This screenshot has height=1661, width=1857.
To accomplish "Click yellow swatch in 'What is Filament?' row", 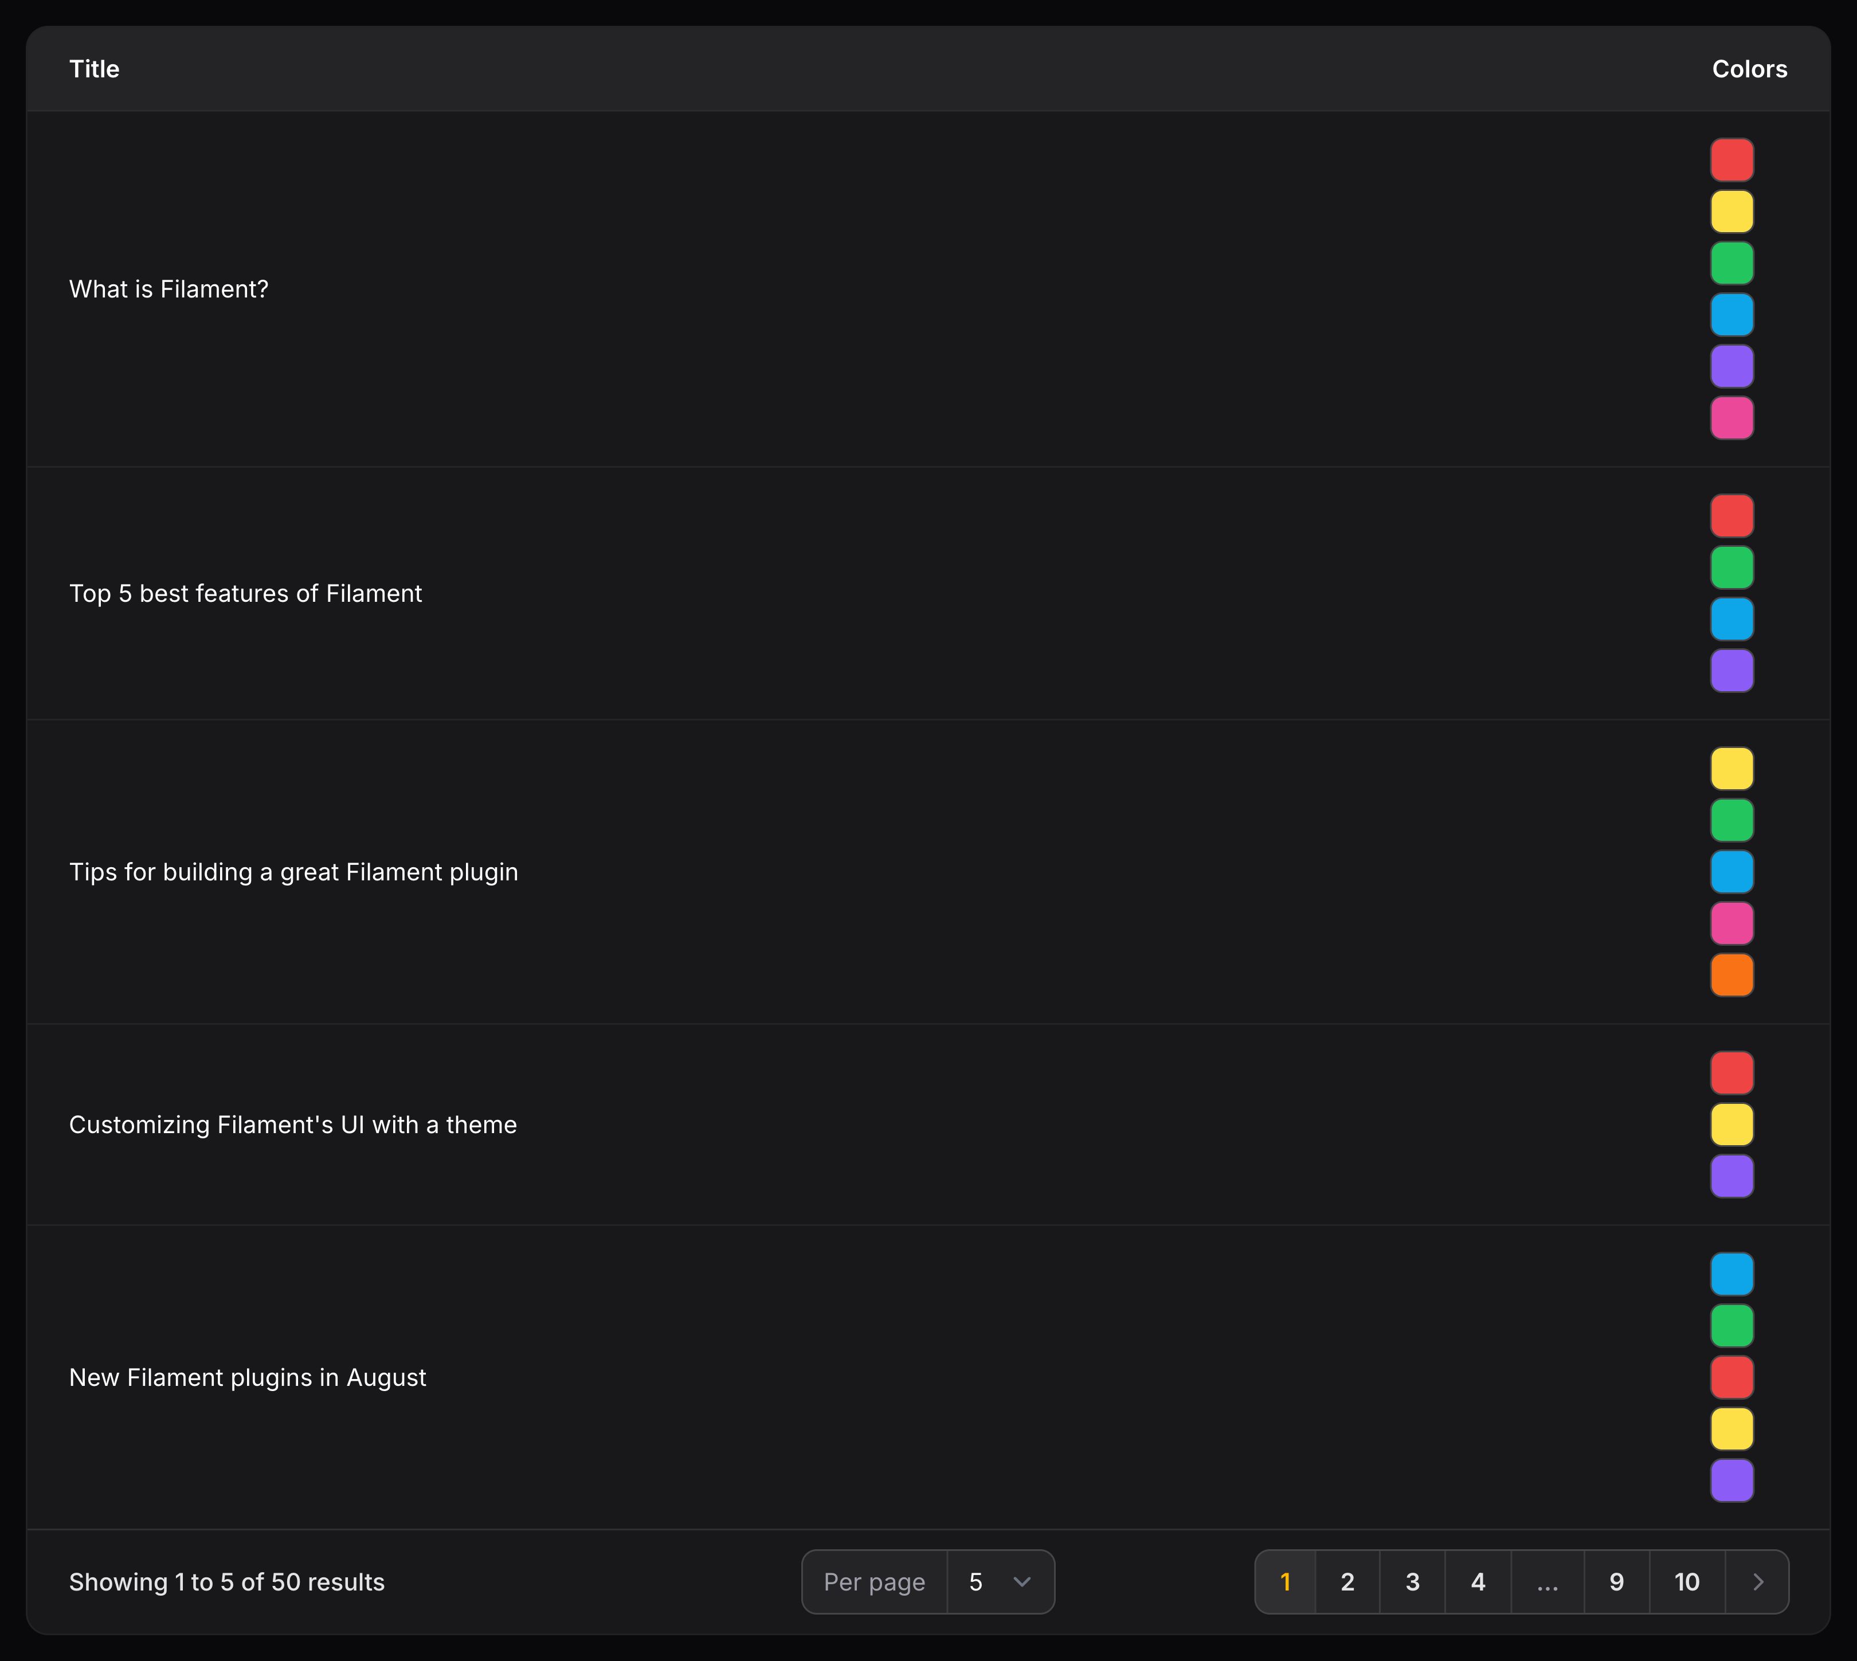I will click(1732, 211).
